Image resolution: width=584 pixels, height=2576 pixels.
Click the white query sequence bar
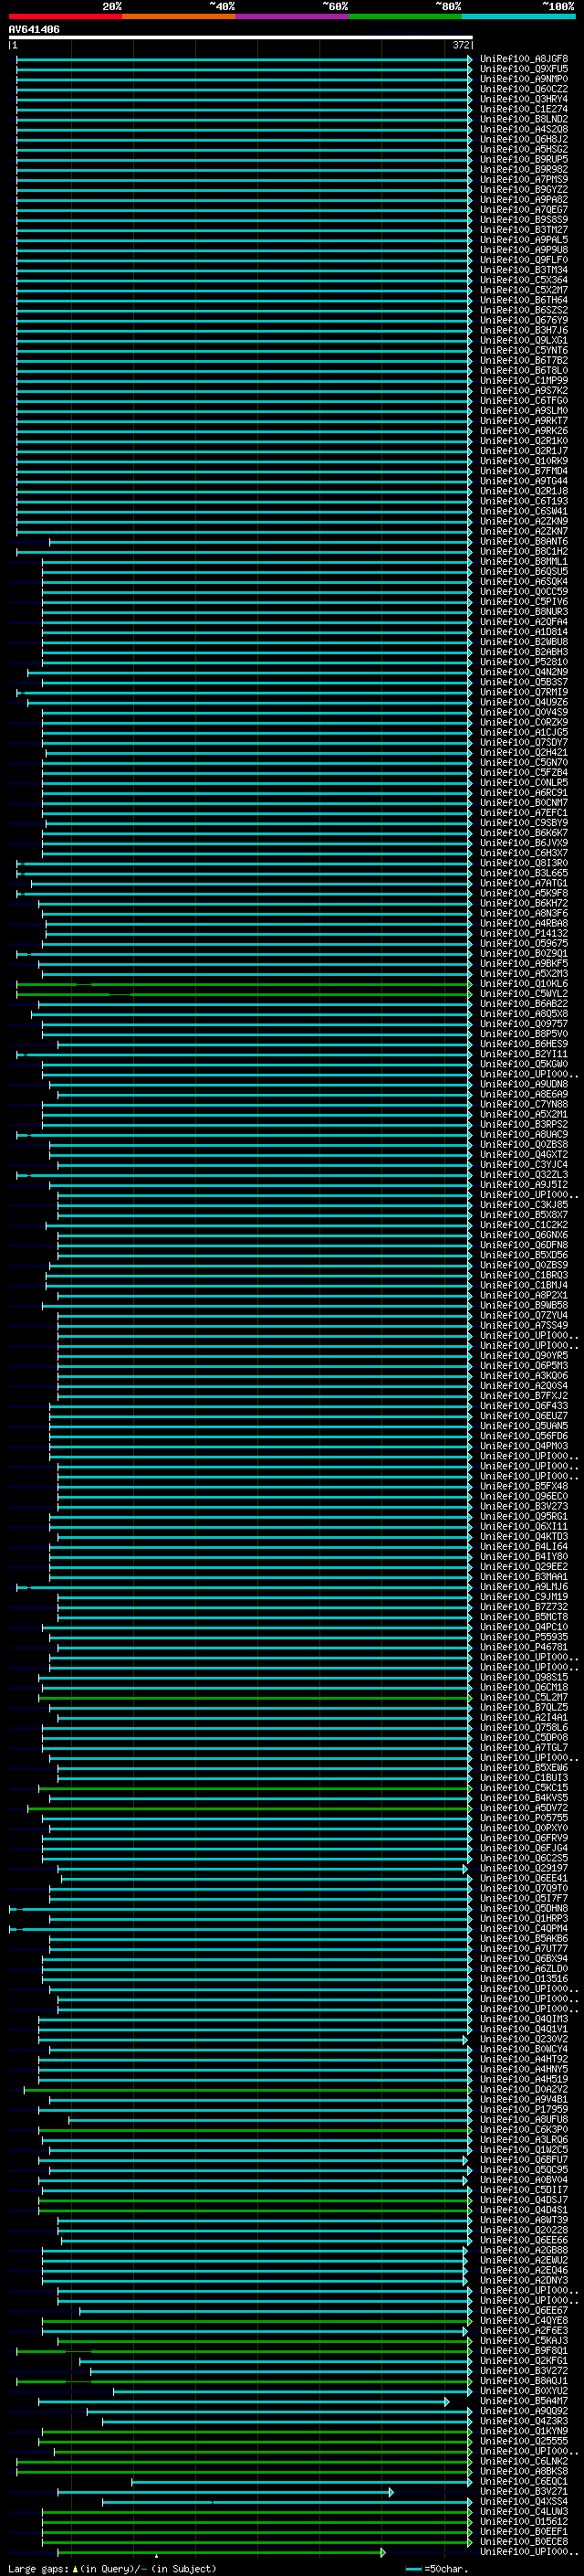[x=241, y=38]
